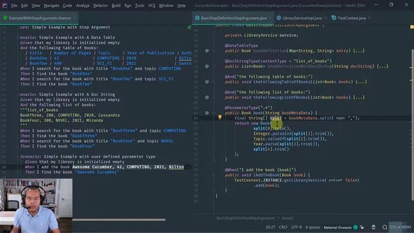Screen dimensions: 414x233
Task: Open the Refactor menu
Action: 101,6
